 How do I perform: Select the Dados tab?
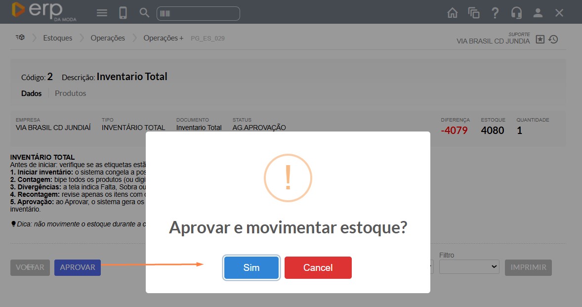click(32, 93)
